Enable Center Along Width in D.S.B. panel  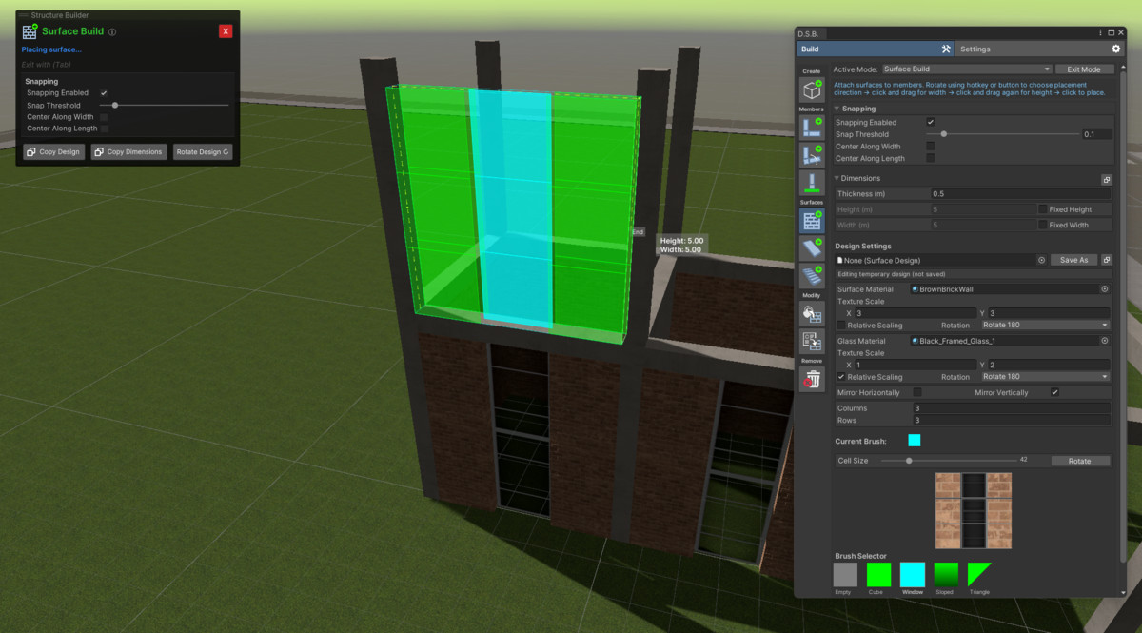(930, 147)
